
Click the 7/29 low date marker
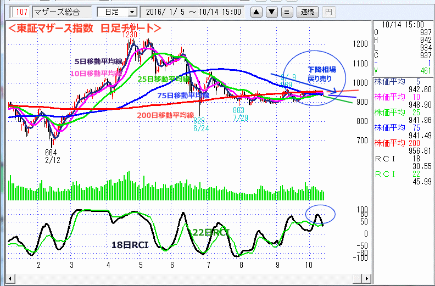[238, 117]
